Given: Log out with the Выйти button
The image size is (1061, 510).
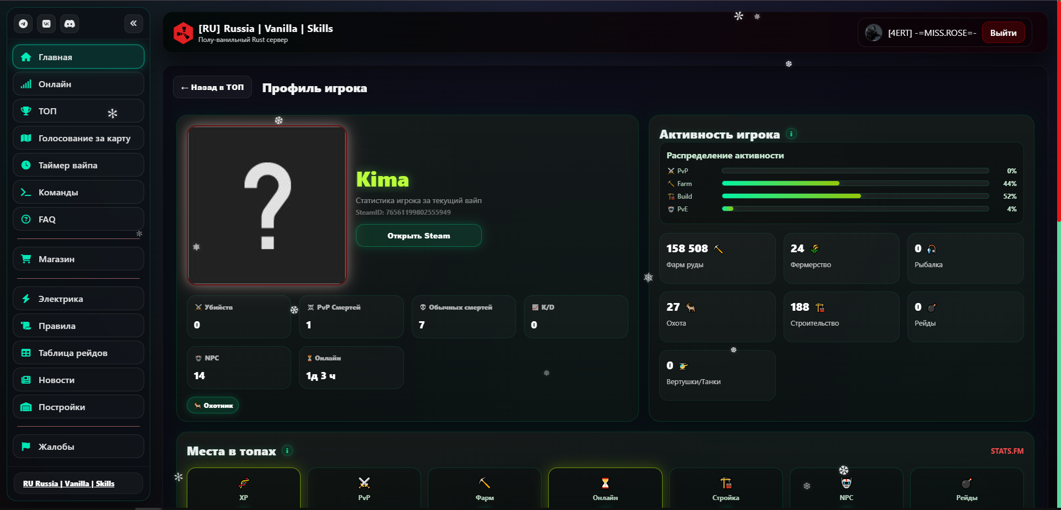Looking at the screenshot, I should coord(1003,33).
